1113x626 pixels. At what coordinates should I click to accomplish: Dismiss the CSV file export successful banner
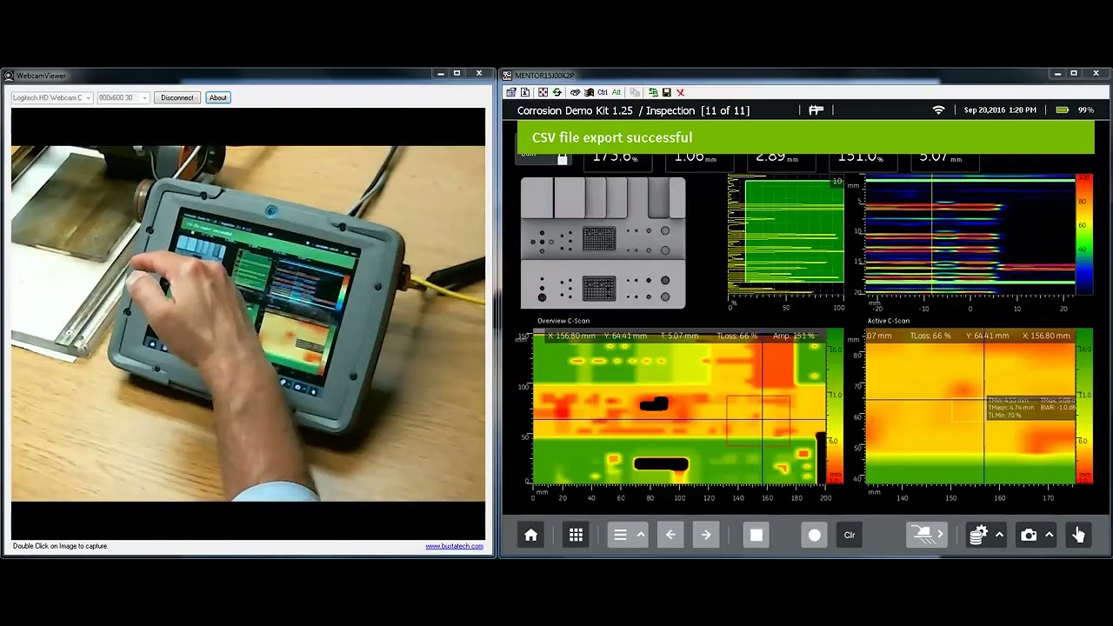pyautogui.click(x=805, y=137)
